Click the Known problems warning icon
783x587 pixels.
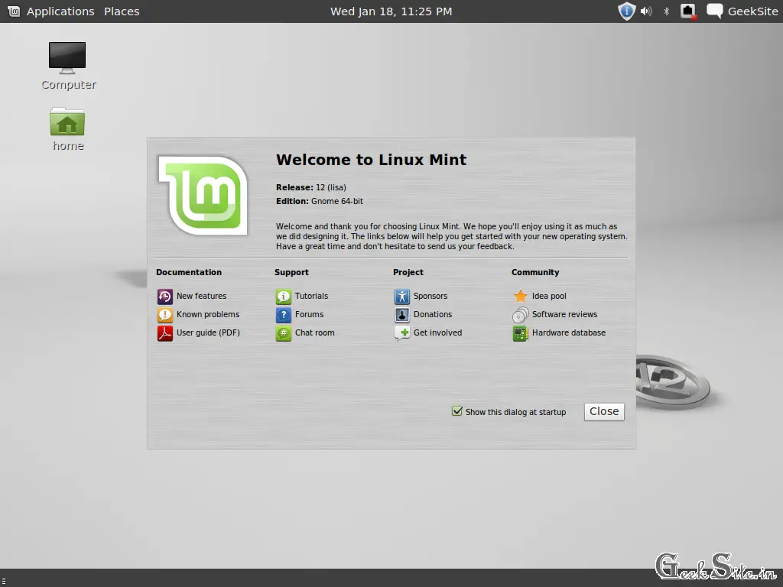click(165, 315)
